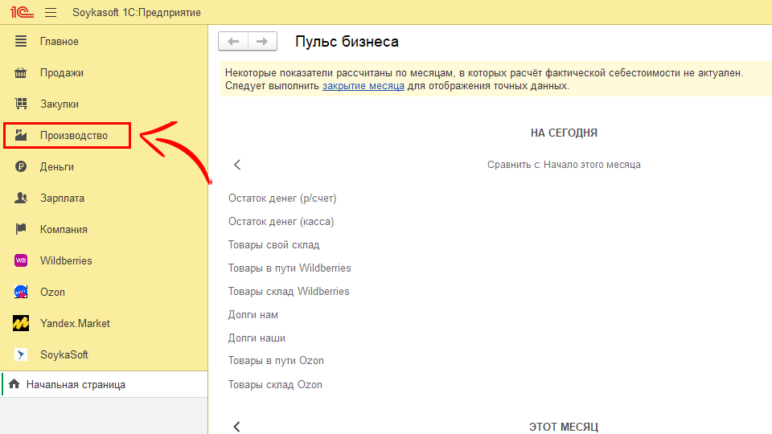
Task: Click the 1C logo icon
Action: coord(20,13)
